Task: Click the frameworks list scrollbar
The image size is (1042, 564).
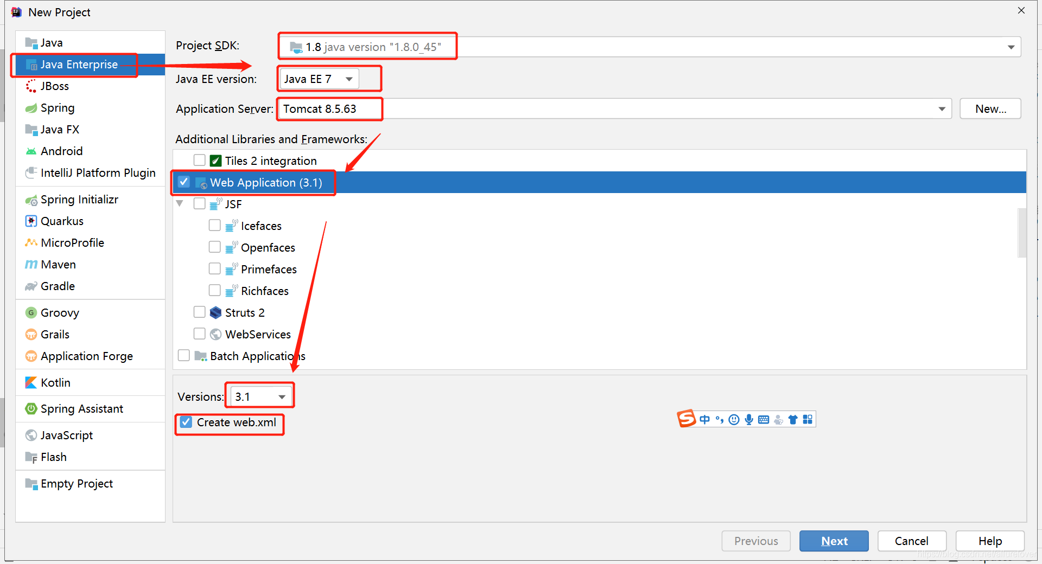Action: [1022, 233]
